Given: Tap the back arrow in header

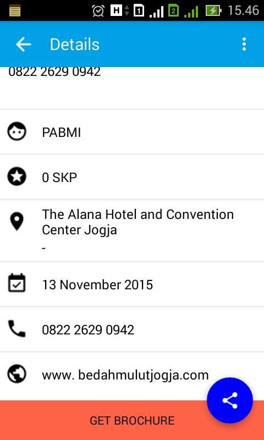Looking at the screenshot, I should click(23, 45).
